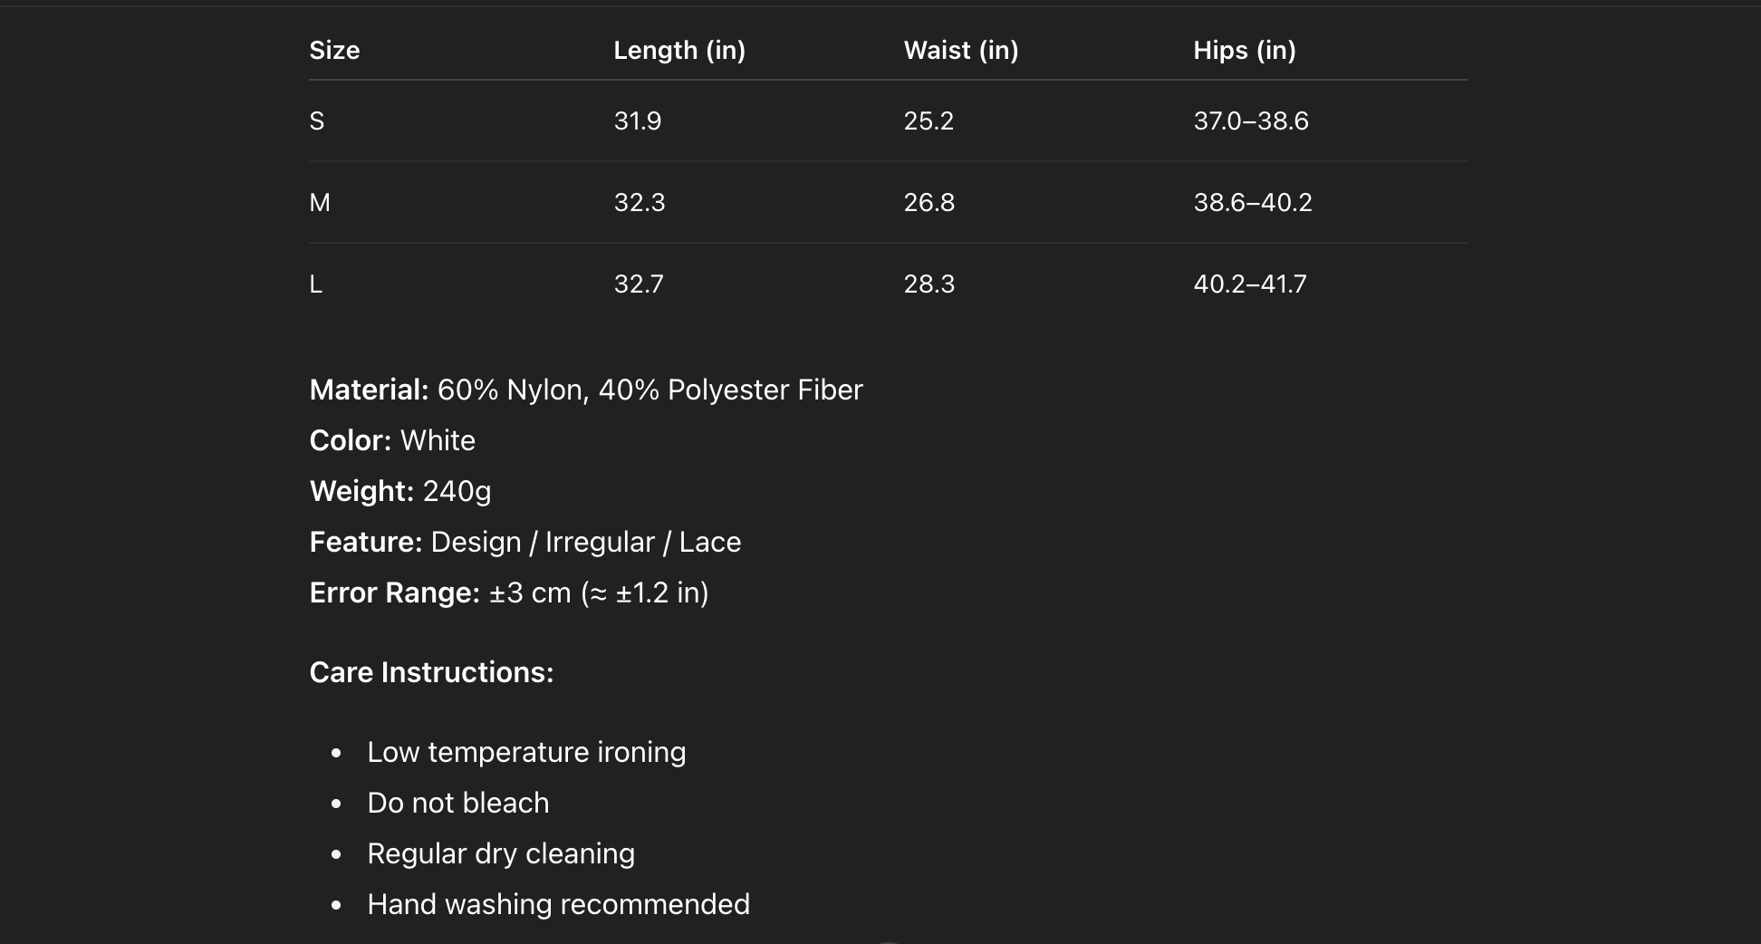
Task: Click the Hips (in) column header
Action: pyautogui.click(x=1244, y=51)
